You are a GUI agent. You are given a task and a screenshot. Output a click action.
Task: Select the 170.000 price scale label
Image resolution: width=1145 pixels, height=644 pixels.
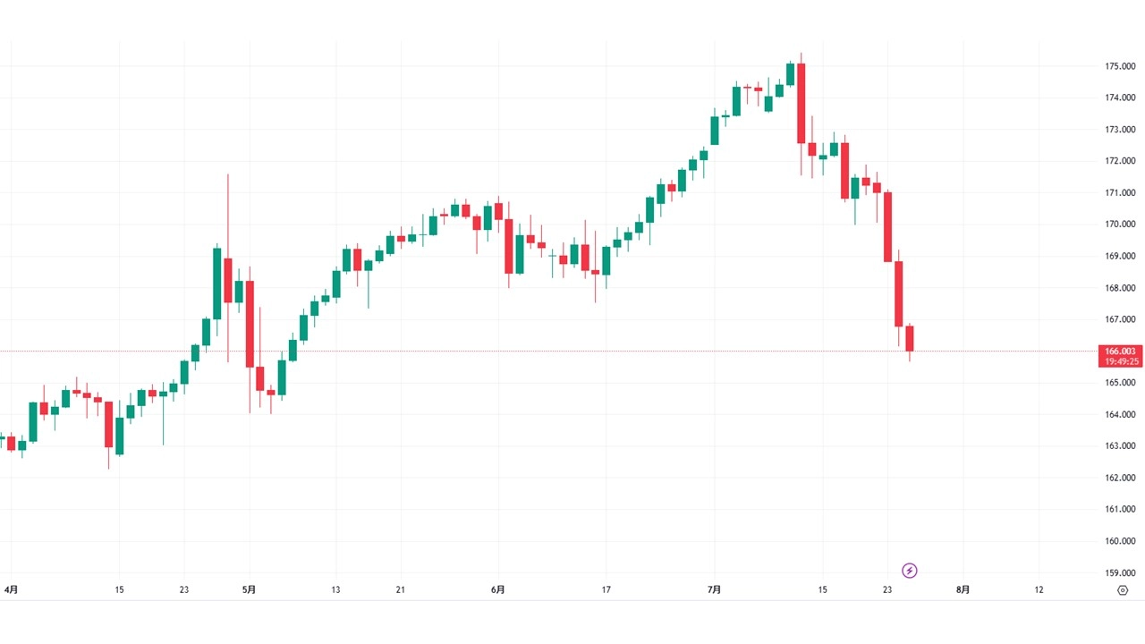(1120, 225)
